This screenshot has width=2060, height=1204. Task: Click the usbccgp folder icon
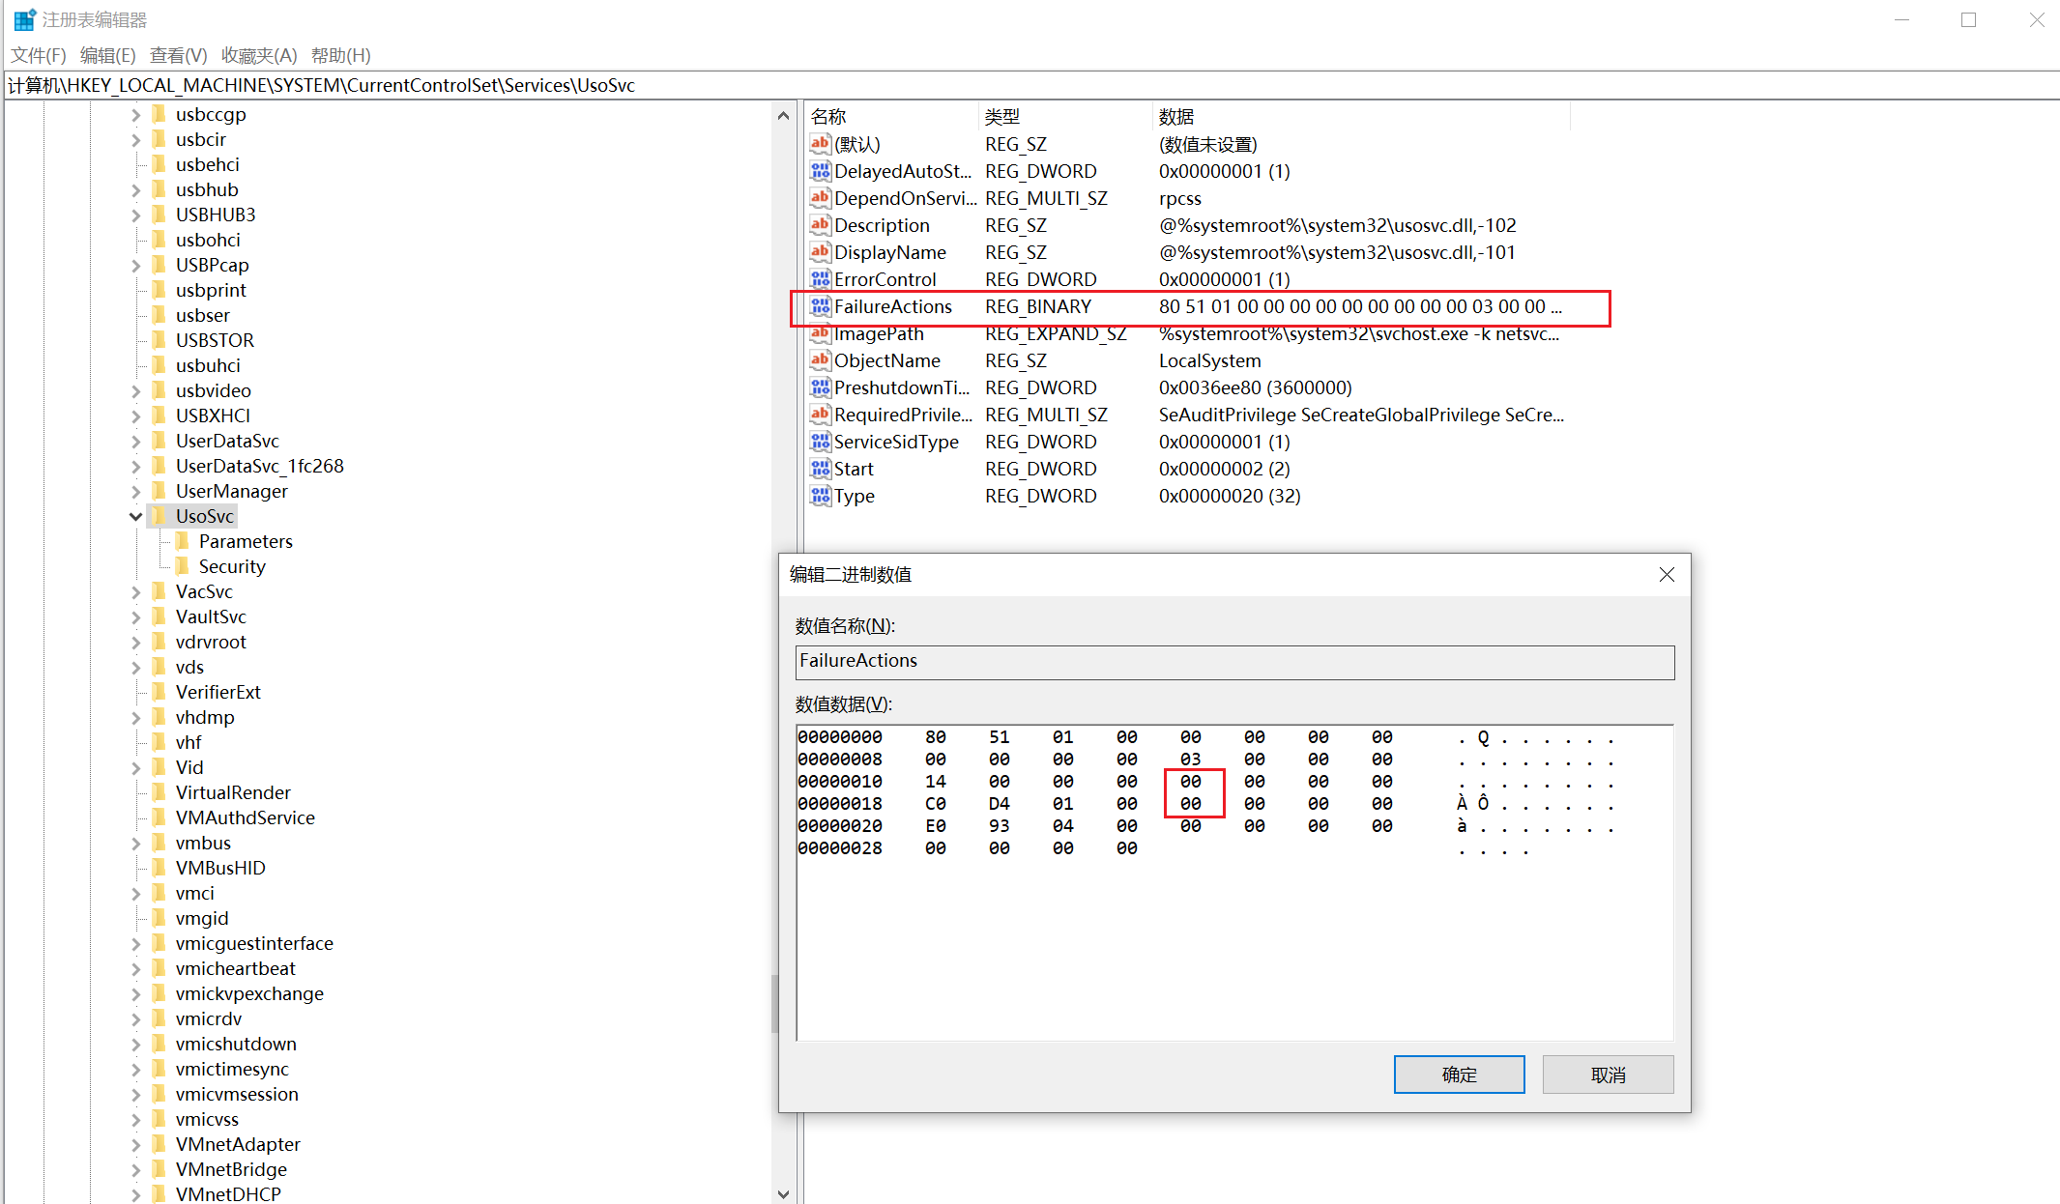tap(160, 113)
